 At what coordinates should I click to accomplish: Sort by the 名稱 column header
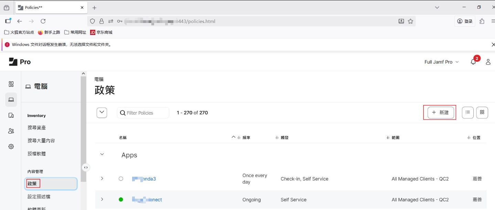point(123,138)
